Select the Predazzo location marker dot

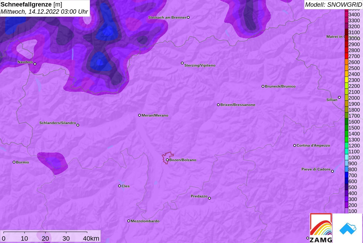point(210,198)
